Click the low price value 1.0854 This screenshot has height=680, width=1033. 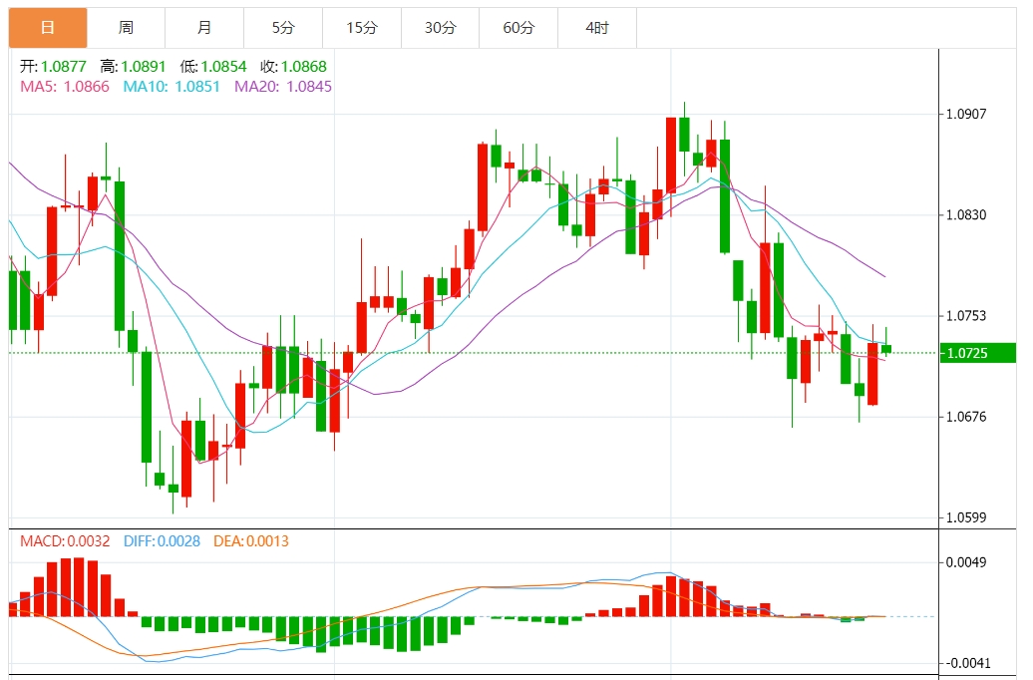pos(224,67)
